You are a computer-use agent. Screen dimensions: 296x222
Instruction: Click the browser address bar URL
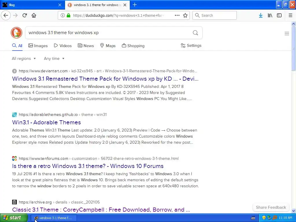pos(118,16)
